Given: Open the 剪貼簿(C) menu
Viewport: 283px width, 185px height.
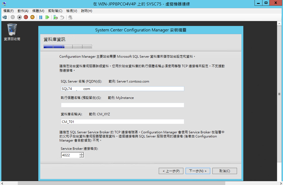Looking at the screenshot, I should point(55,11).
